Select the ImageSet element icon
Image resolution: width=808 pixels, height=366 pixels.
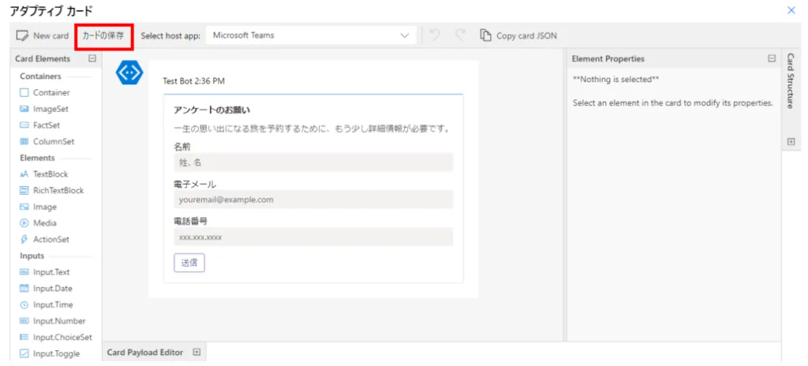tap(24, 109)
